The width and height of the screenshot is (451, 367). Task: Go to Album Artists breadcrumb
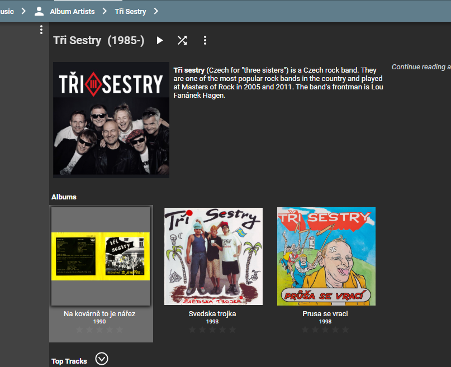(x=72, y=12)
